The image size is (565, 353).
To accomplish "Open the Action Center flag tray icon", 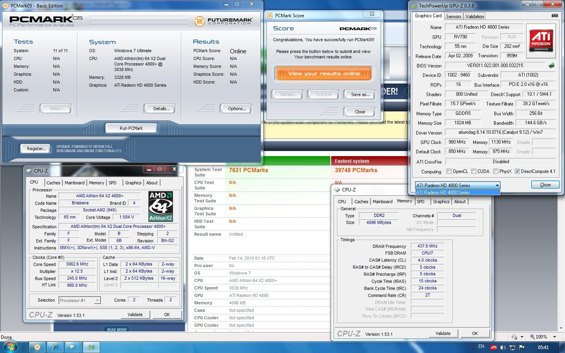I will coord(522,347).
